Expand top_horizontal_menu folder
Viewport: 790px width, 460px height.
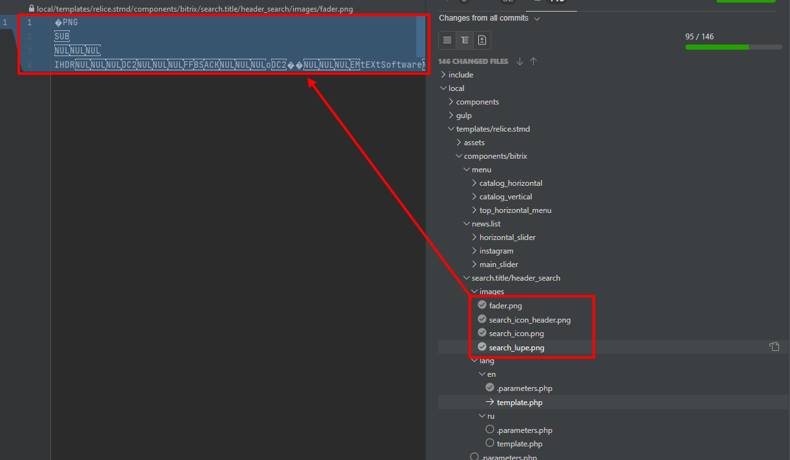pos(474,210)
